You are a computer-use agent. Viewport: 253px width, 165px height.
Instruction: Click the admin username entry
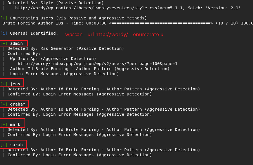click(x=16, y=43)
